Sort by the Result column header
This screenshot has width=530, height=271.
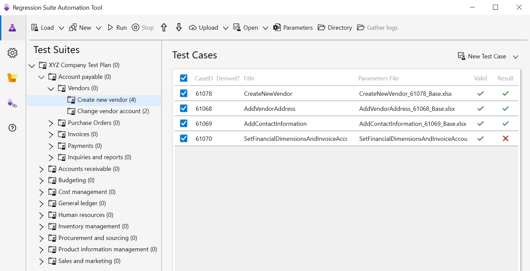coord(505,78)
